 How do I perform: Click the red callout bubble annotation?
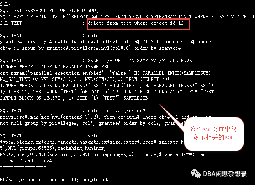[214, 134]
